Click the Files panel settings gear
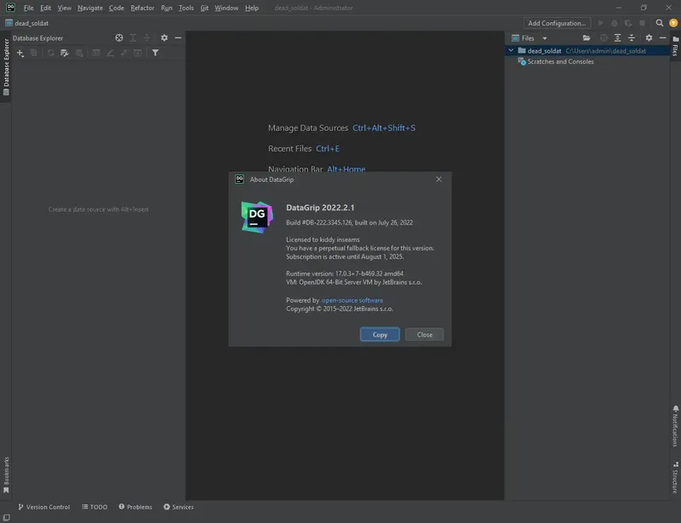This screenshot has width=681, height=523. (x=648, y=38)
